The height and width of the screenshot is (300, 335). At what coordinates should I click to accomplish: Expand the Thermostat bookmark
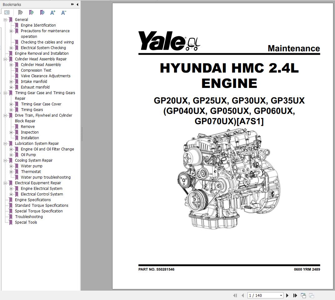11,172
